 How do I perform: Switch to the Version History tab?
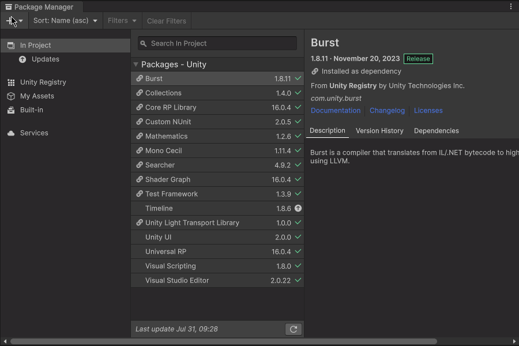(x=379, y=131)
